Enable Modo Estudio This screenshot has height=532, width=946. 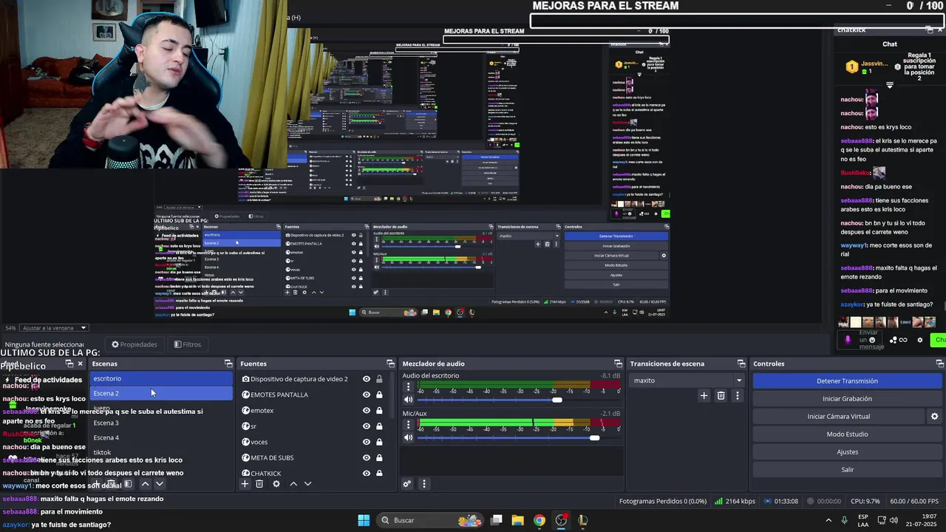point(847,434)
